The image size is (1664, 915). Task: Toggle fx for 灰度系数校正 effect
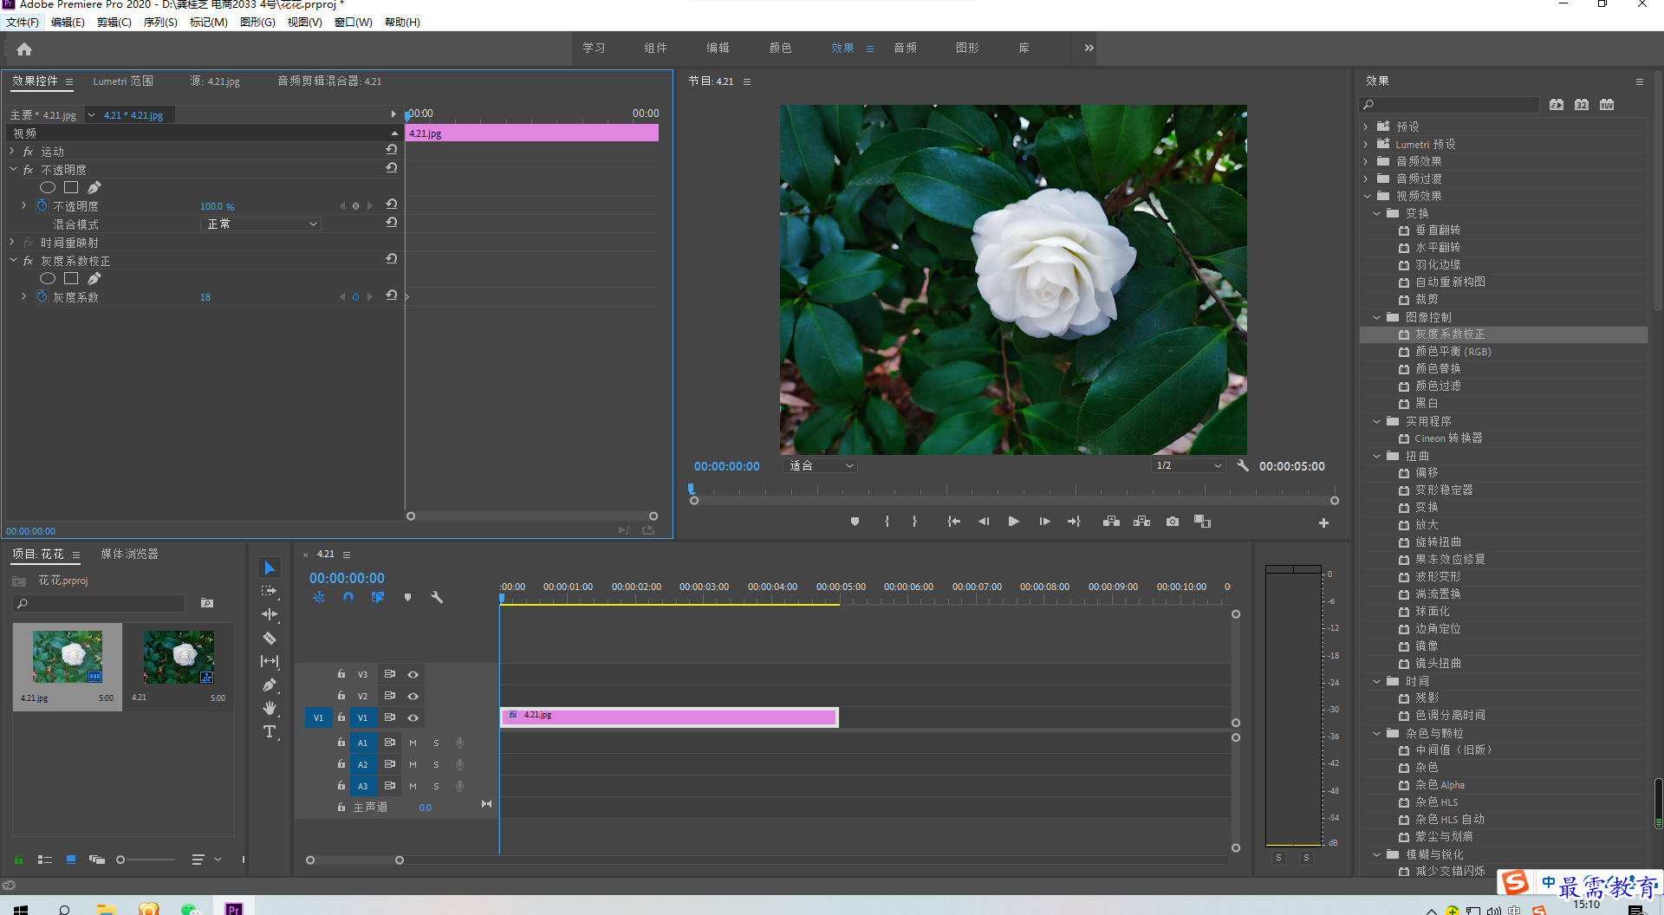[29, 261]
